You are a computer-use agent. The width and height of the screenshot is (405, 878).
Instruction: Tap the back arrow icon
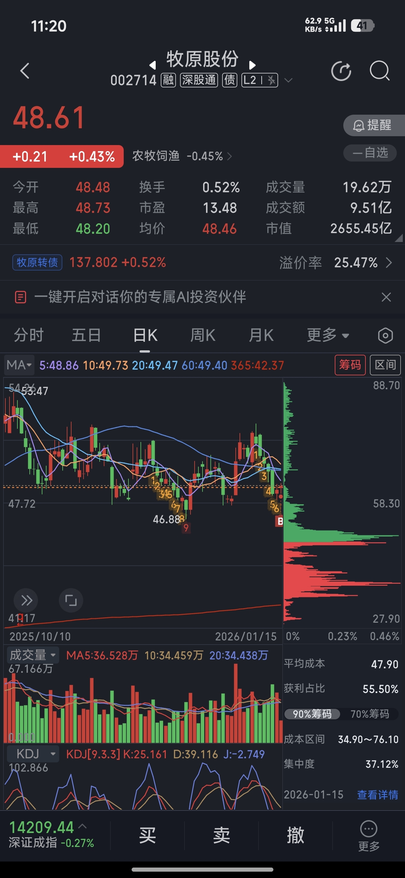click(x=25, y=71)
